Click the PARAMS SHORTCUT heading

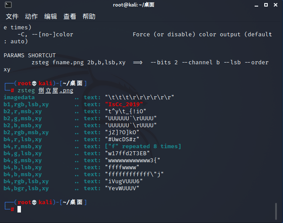tap(30, 56)
